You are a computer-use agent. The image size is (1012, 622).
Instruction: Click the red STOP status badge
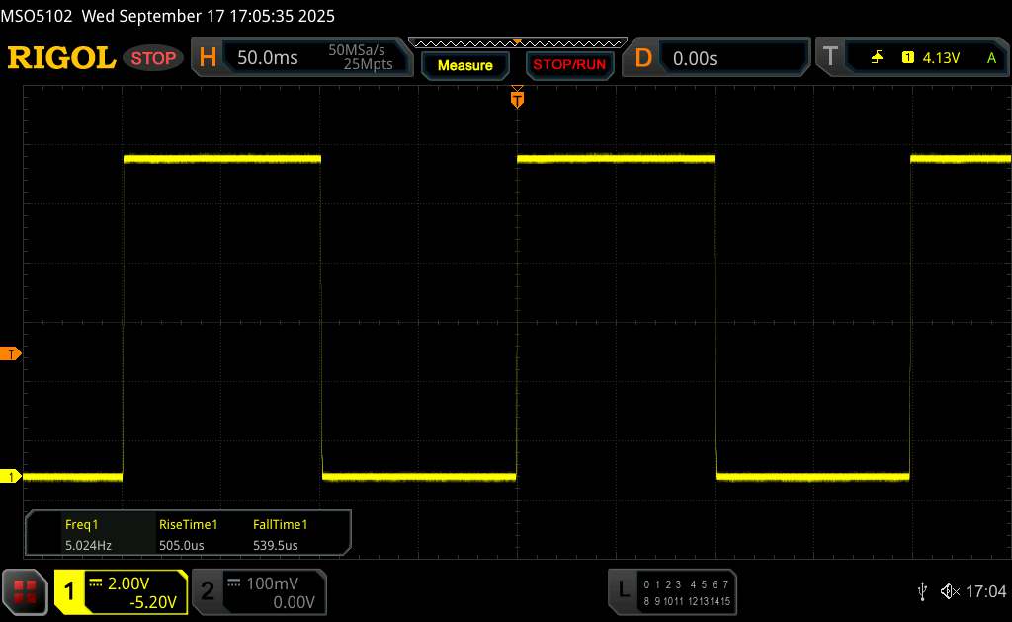click(x=154, y=58)
